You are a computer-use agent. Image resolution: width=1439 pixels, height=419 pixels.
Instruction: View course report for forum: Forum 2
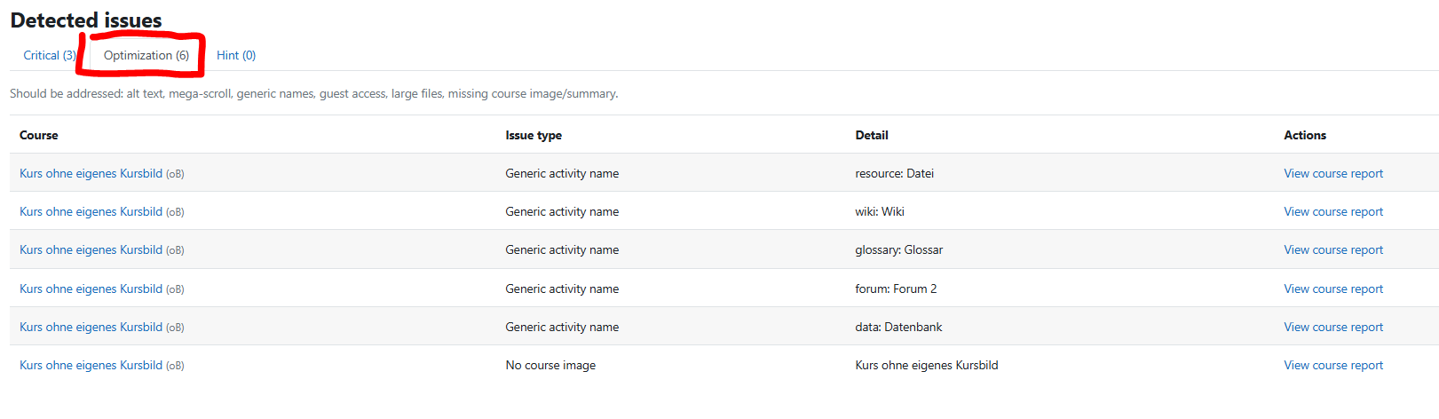pos(1333,289)
